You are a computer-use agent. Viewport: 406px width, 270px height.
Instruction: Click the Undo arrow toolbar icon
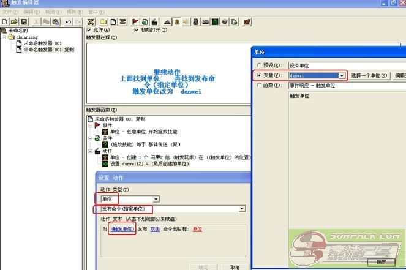(67, 21)
